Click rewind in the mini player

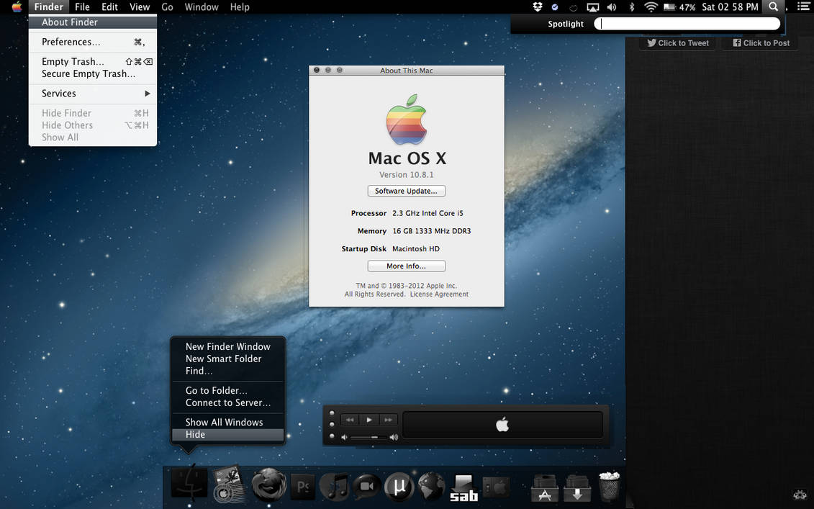350,420
